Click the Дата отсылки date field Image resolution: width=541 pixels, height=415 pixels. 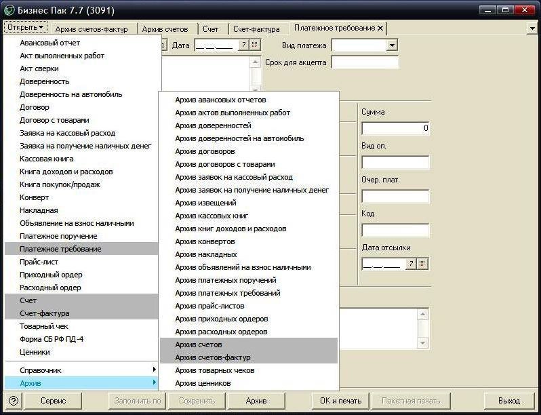coord(383,264)
